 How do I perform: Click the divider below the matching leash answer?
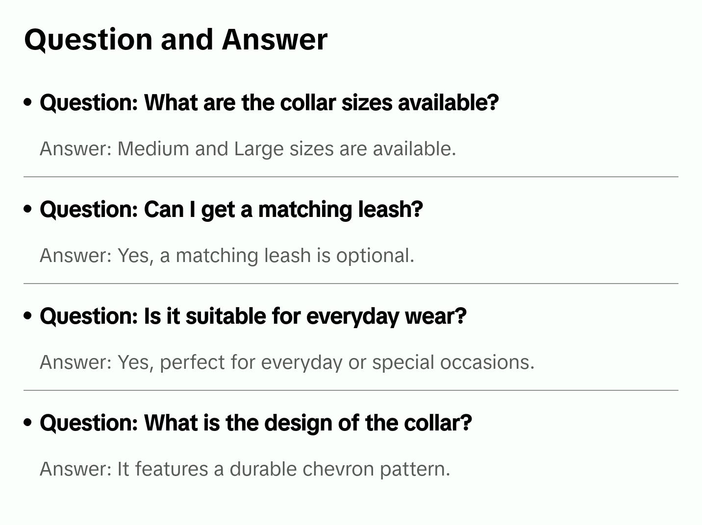[351, 284]
